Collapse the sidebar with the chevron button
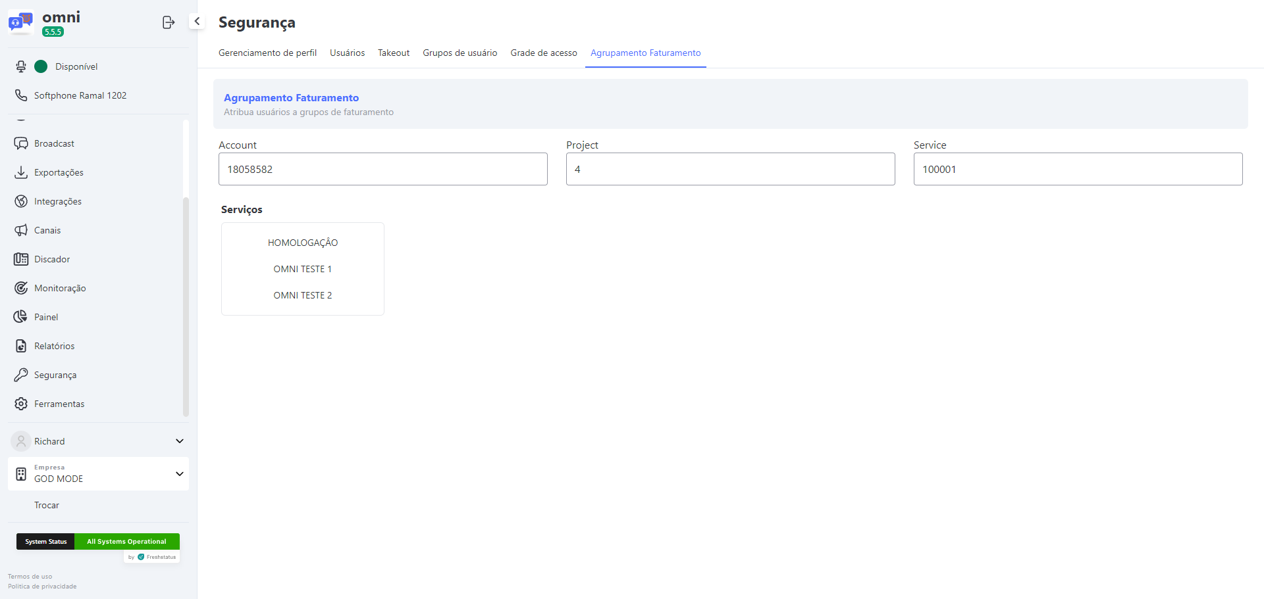The height and width of the screenshot is (599, 1264). tap(197, 21)
